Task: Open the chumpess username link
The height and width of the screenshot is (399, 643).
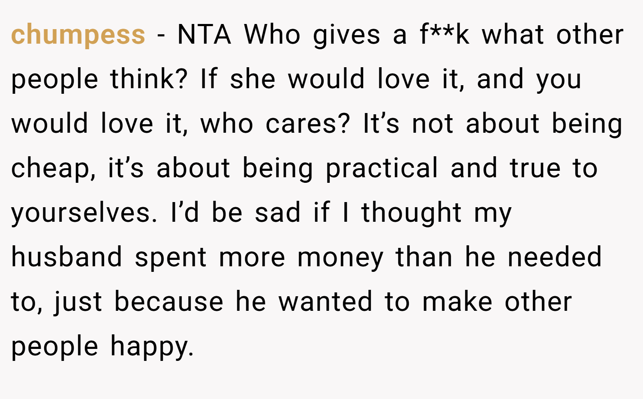Action: click(78, 35)
